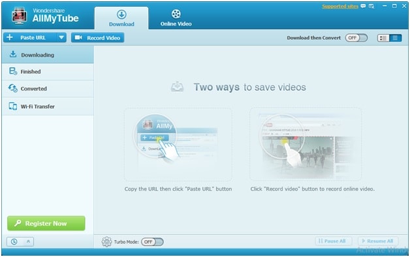Select Finished in the sidebar
This screenshot has width=410, height=257.
pos(48,72)
